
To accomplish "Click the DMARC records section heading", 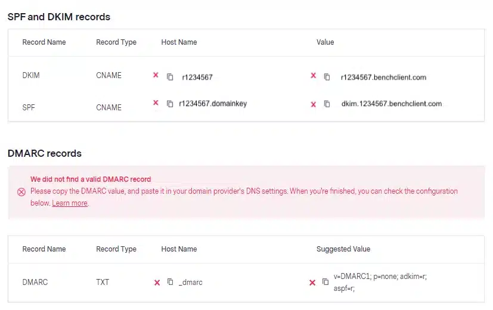I will (x=45, y=153).
